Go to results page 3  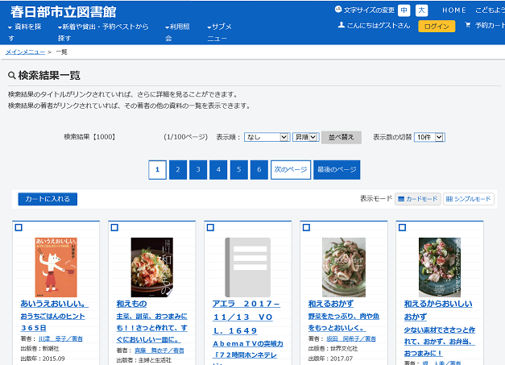[198, 170]
